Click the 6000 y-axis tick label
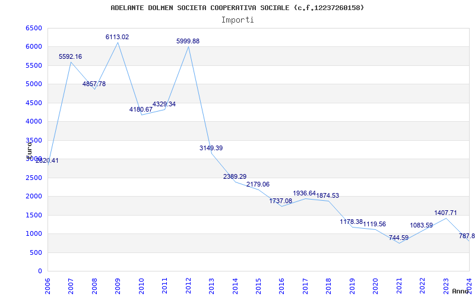The height and width of the screenshot is (297, 475). click(x=34, y=47)
